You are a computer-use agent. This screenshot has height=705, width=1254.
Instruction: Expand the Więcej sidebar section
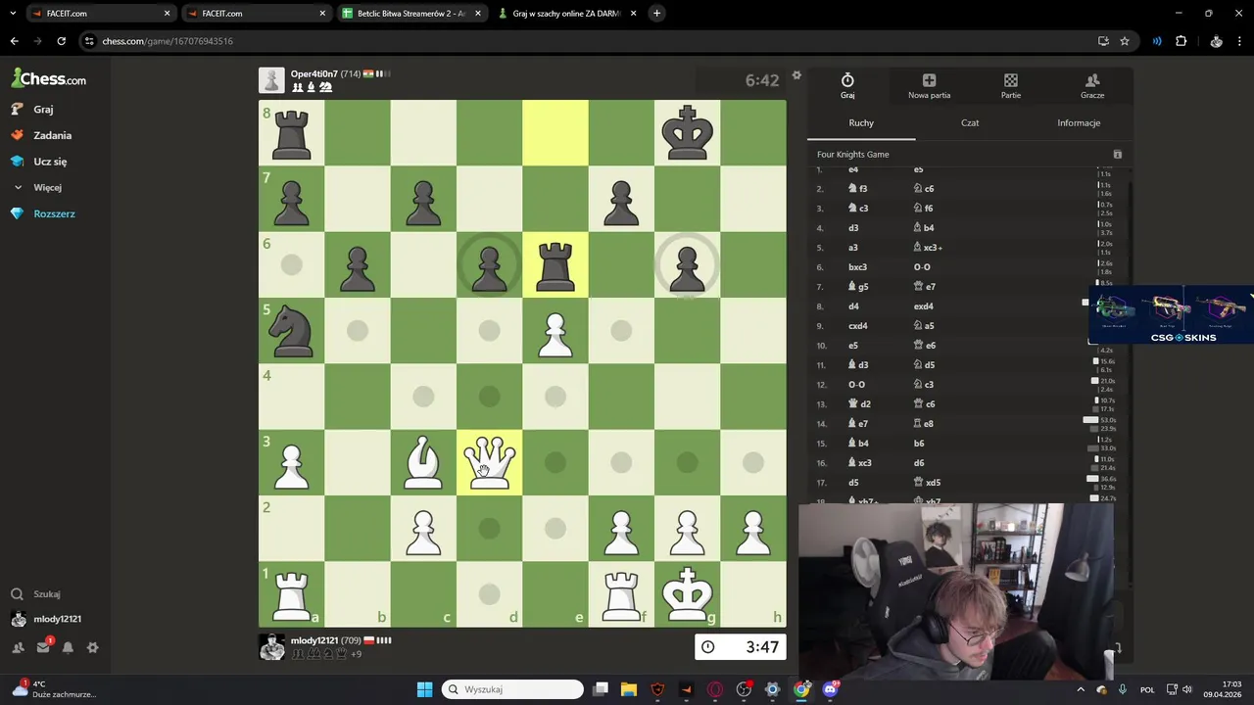coord(47,187)
